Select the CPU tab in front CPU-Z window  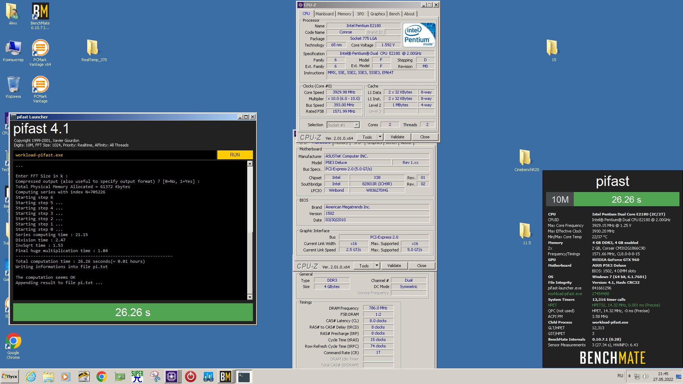click(x=306, y=14)
